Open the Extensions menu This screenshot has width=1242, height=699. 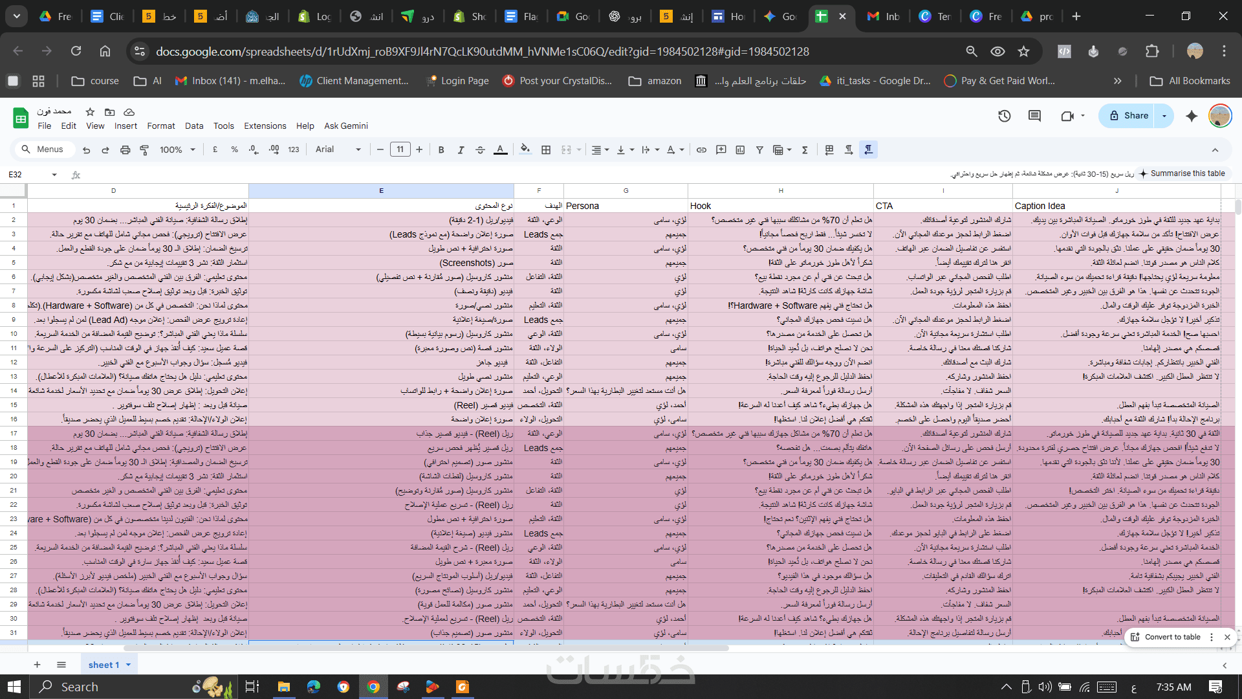pos(265,126)
